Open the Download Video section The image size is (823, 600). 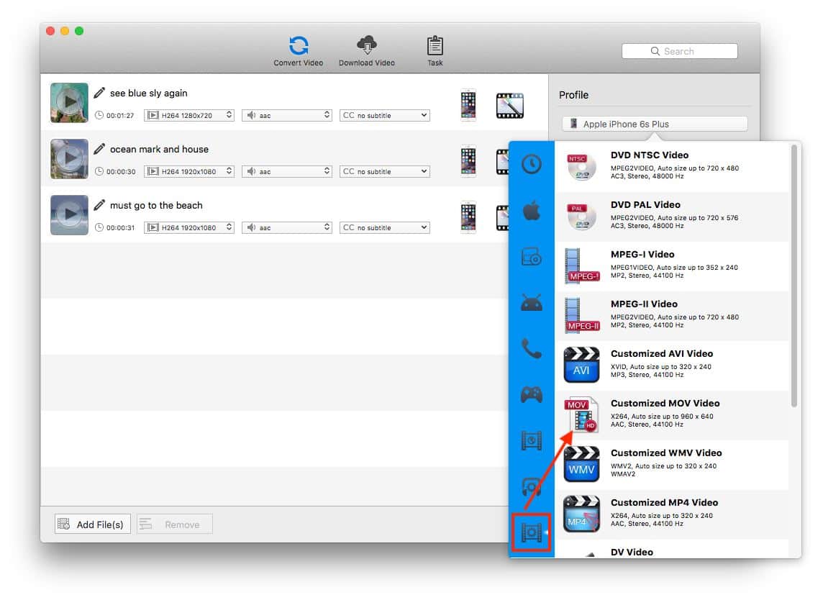[x=366, y=51]
